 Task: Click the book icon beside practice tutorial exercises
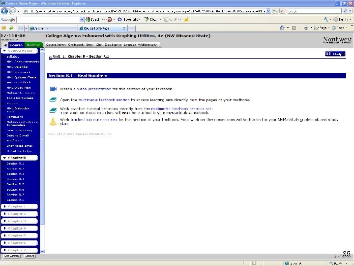click(x=53, y=110)
